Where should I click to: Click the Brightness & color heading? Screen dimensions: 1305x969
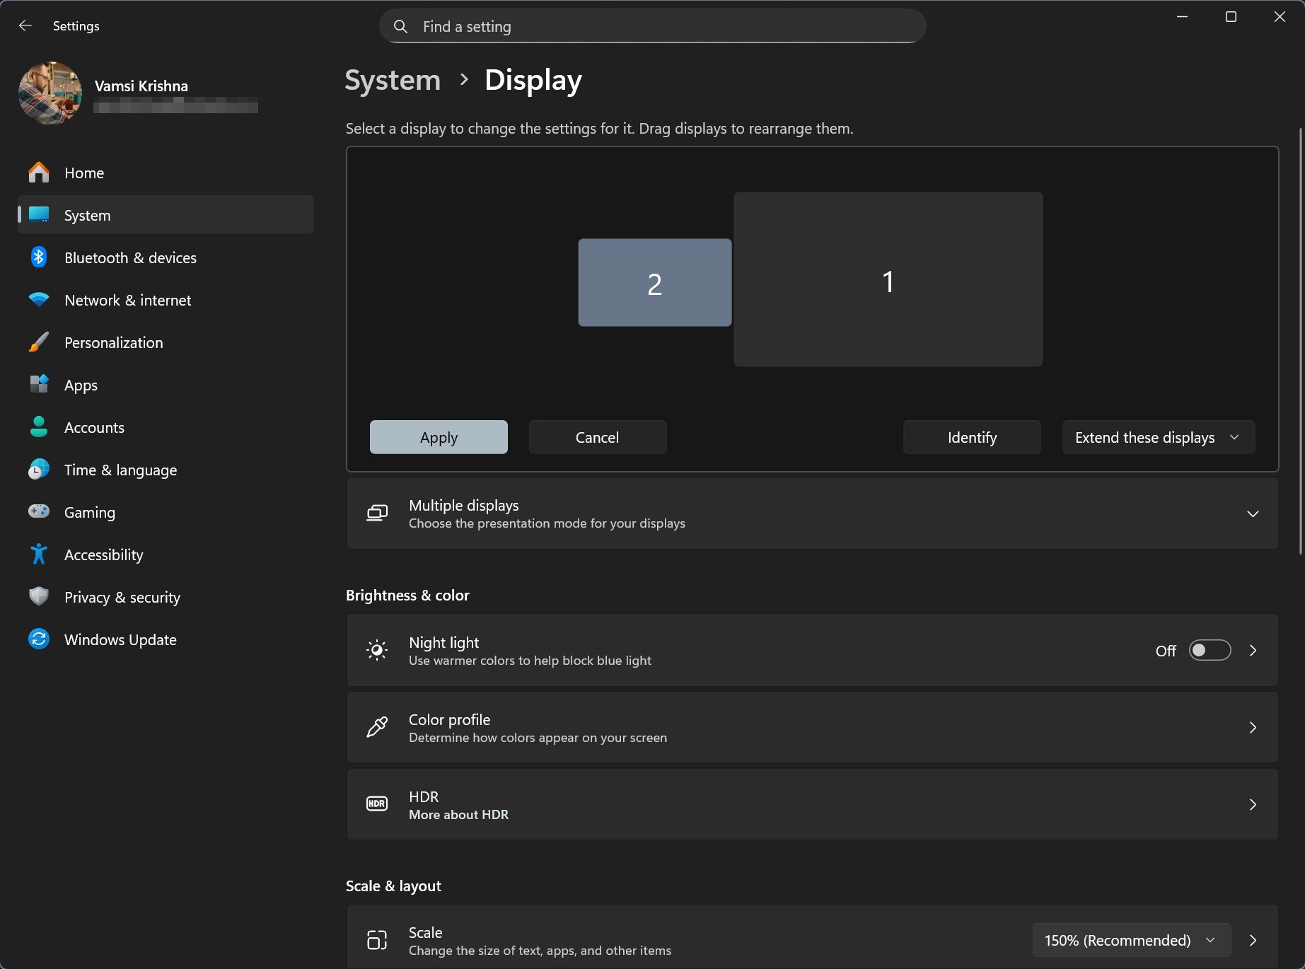[407, 596]
